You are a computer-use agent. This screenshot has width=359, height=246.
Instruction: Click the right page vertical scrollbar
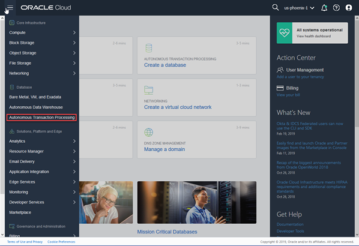pyautogui.click(x=357, y=73)
